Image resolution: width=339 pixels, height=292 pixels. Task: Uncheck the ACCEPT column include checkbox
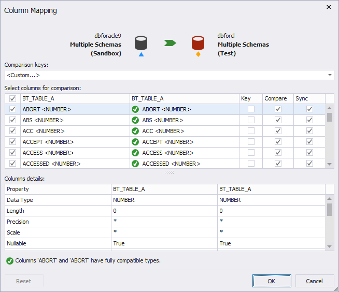12,142
